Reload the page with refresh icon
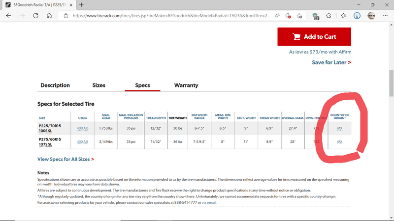 (x=35, y=16)
